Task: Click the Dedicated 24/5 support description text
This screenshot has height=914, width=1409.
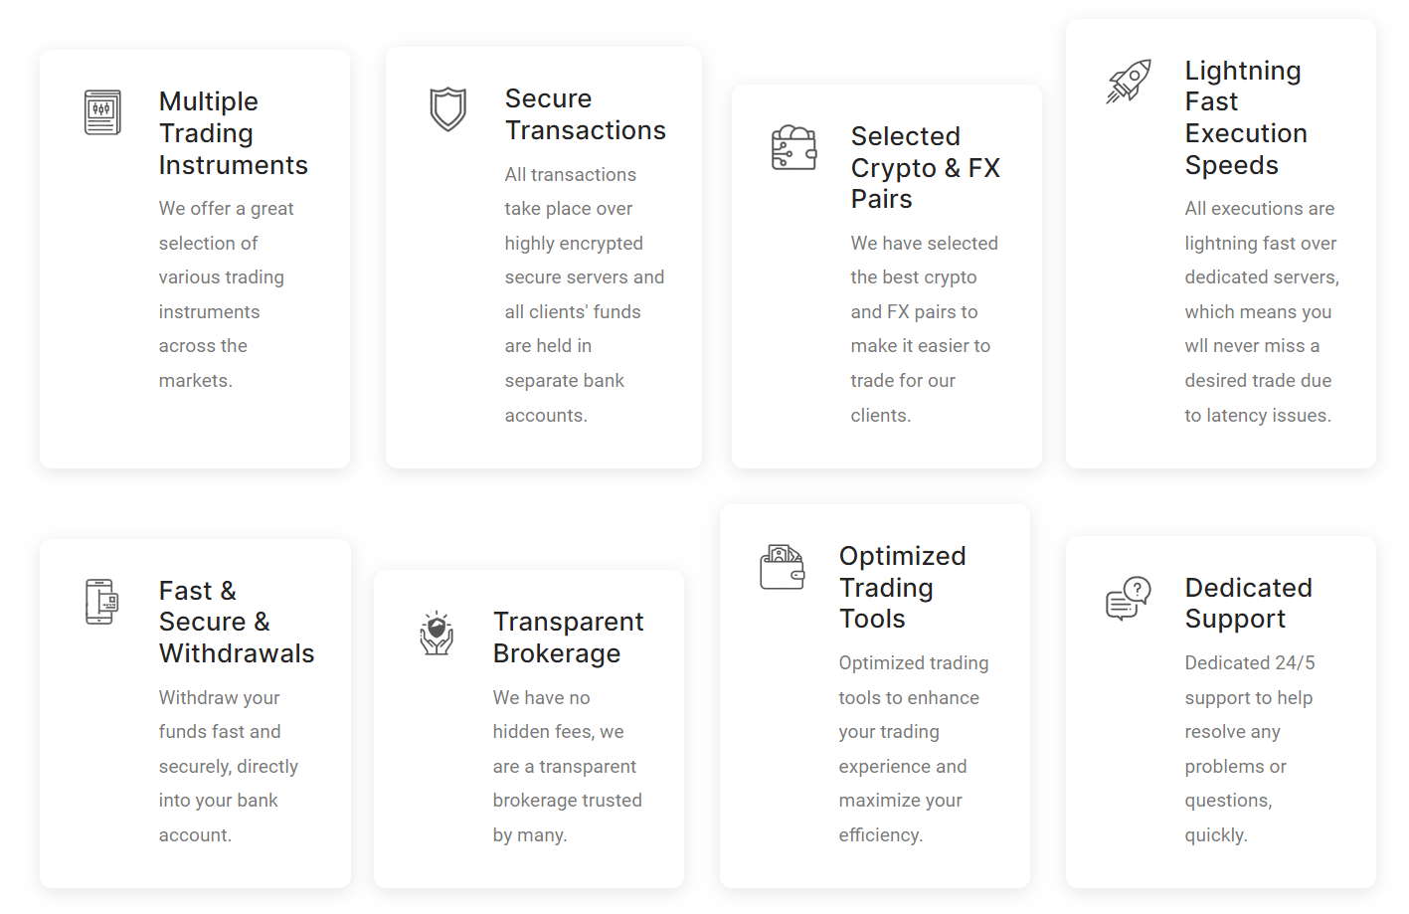Action: (1250, 749)
